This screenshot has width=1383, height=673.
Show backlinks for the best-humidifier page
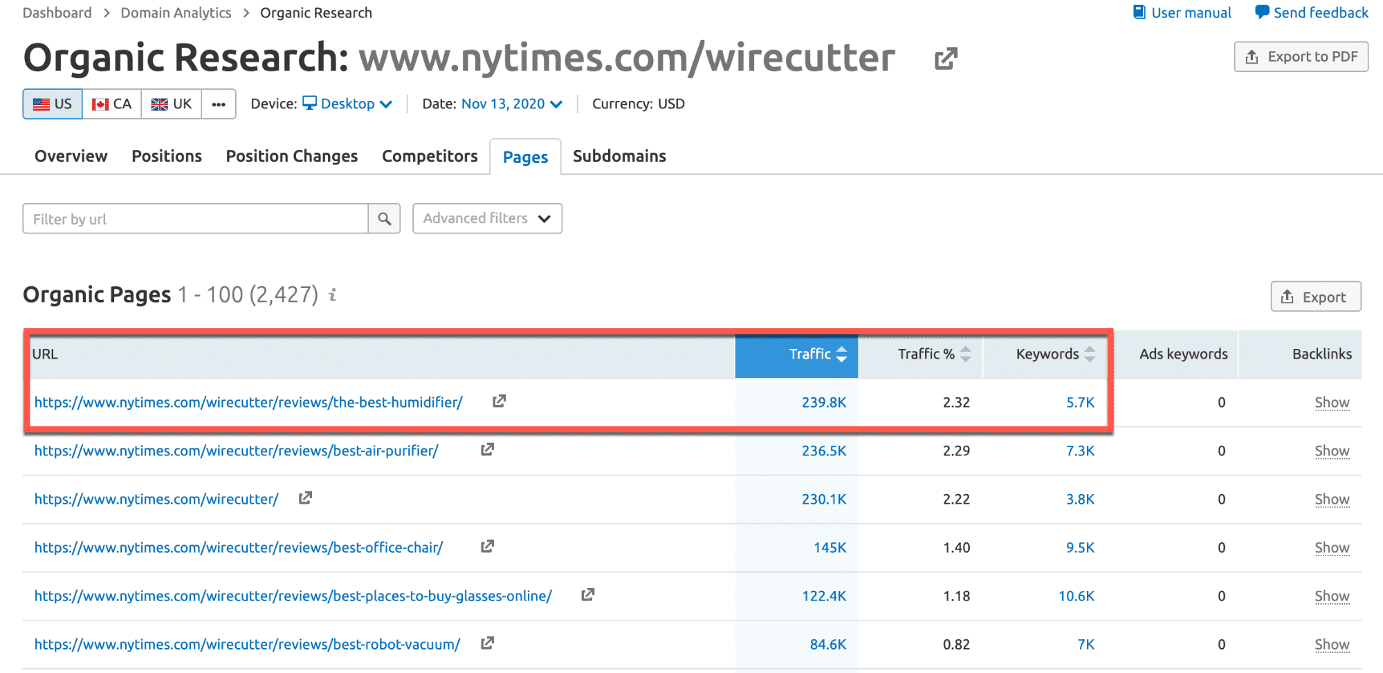point(1331,402)
